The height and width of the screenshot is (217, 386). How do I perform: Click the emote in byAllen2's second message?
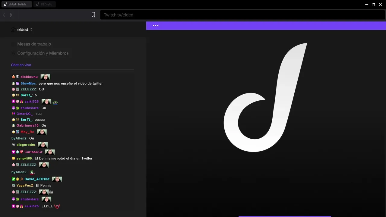point(32,172)
